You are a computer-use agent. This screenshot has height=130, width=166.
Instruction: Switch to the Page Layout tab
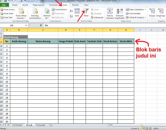point(38,5)
